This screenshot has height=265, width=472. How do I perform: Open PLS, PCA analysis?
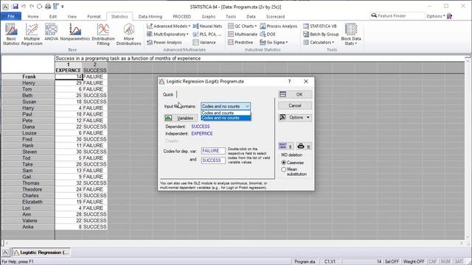pos(207,35)
